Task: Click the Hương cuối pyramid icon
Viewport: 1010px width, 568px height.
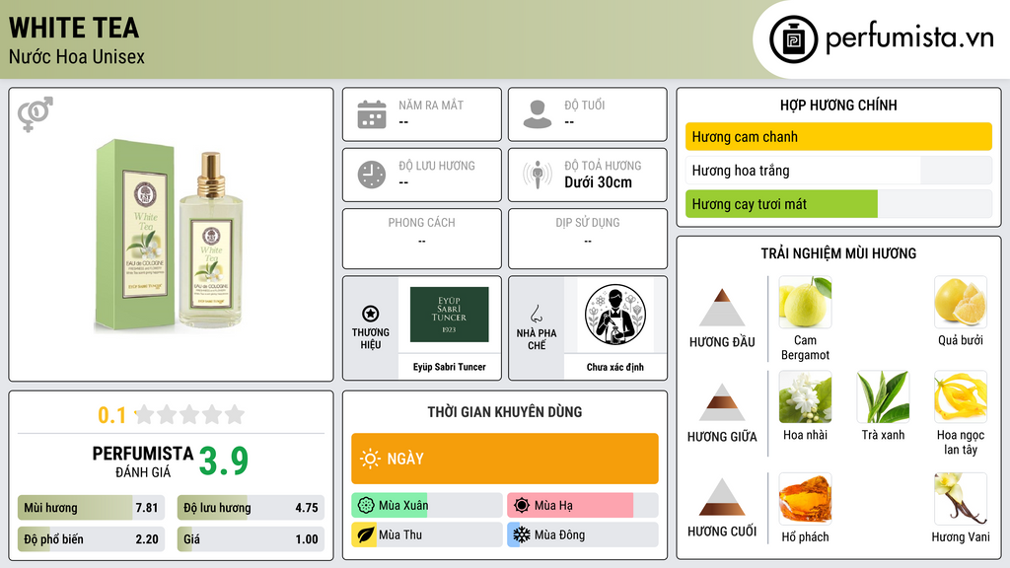Action: point(722,497)
